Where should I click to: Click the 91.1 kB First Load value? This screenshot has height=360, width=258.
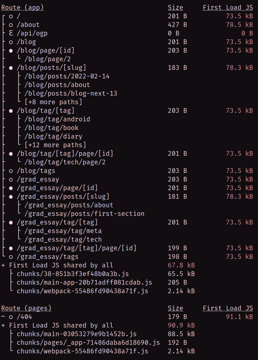point(239,317)
